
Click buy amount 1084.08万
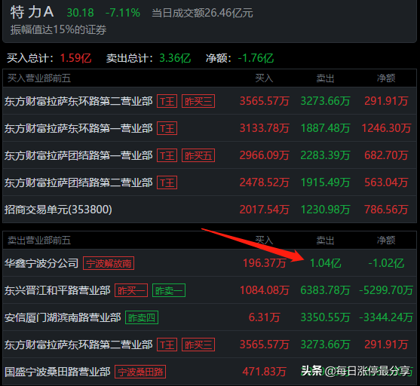(265, 290)
